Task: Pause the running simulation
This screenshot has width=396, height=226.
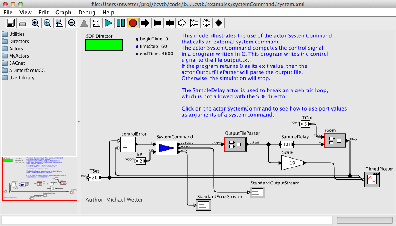Action: (x=121, y=23)
